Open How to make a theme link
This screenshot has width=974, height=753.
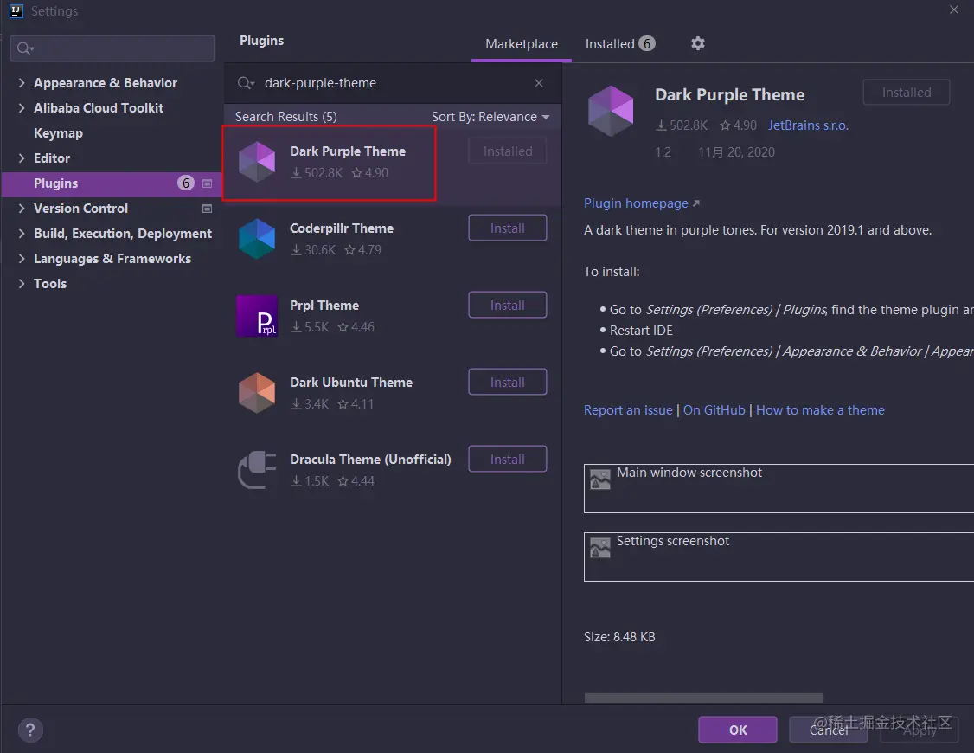[x=820, y=410]
